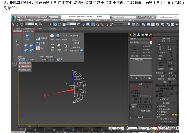Select the Move transform tool
Viewport: 189px width, 133px height.
55,25
